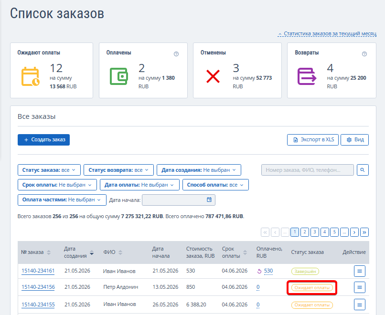Expand Статус заказа filter dropdown

pyautogui.click(x=49, y=170)
